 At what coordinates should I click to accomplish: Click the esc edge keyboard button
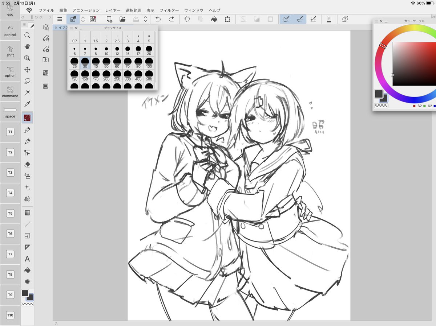(x=10, y=11)
